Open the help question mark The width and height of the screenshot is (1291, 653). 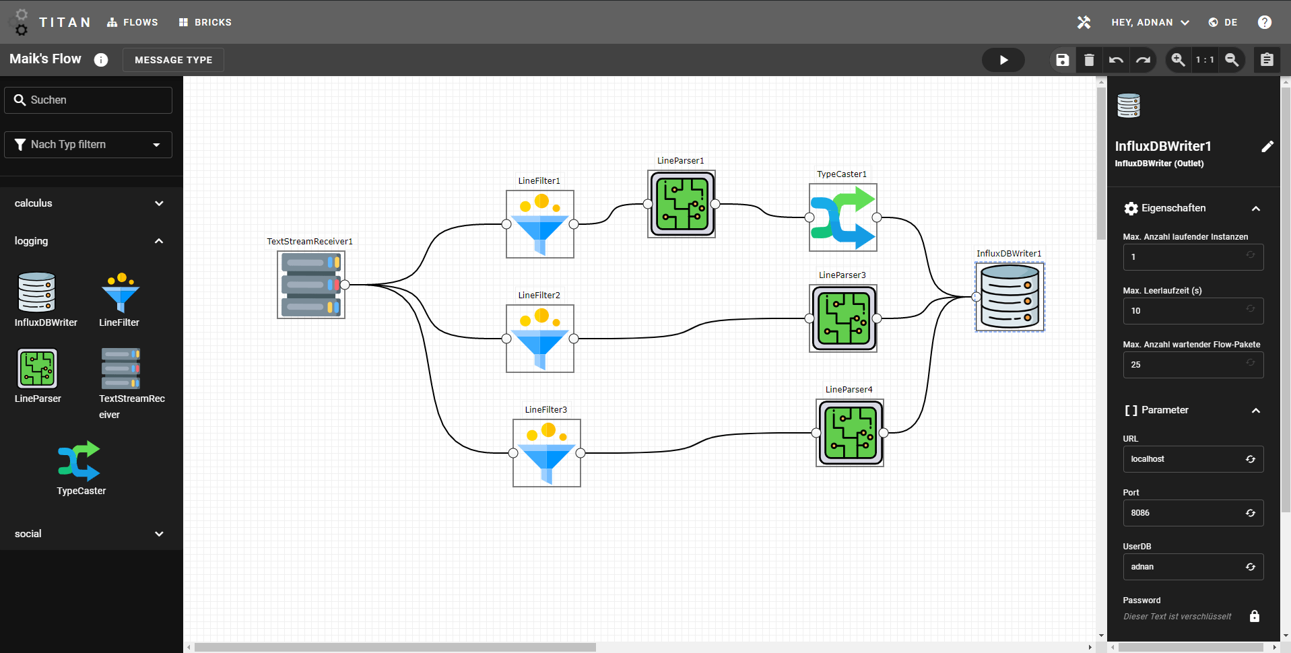(x=1265, y=22)
